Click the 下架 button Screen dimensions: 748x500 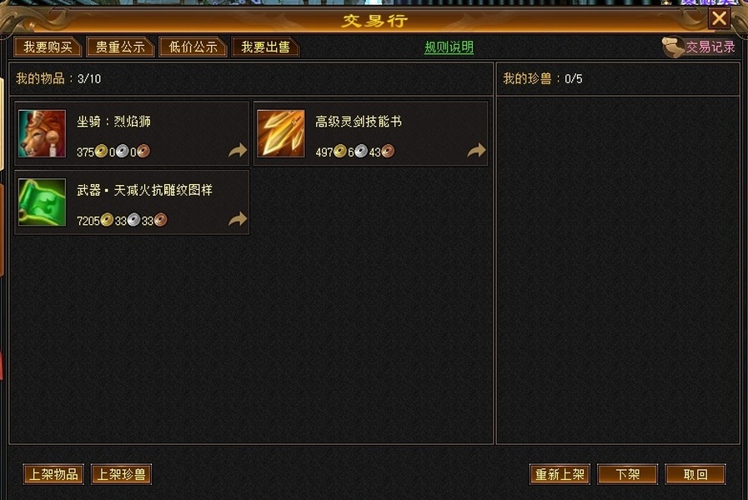(627, 474)
